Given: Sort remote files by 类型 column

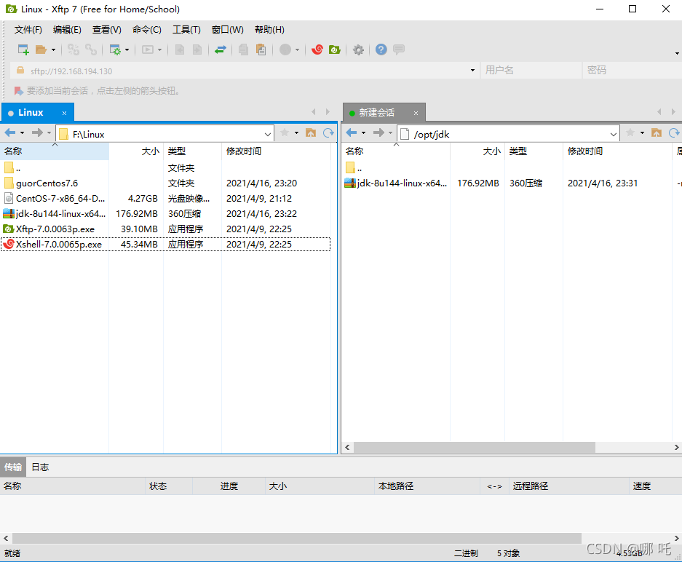Looking at the screenshot, I should coord(534,151).
